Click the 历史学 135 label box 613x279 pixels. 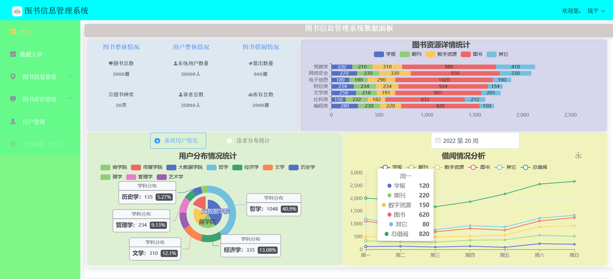pyautogui.click(x=147, y=193)
